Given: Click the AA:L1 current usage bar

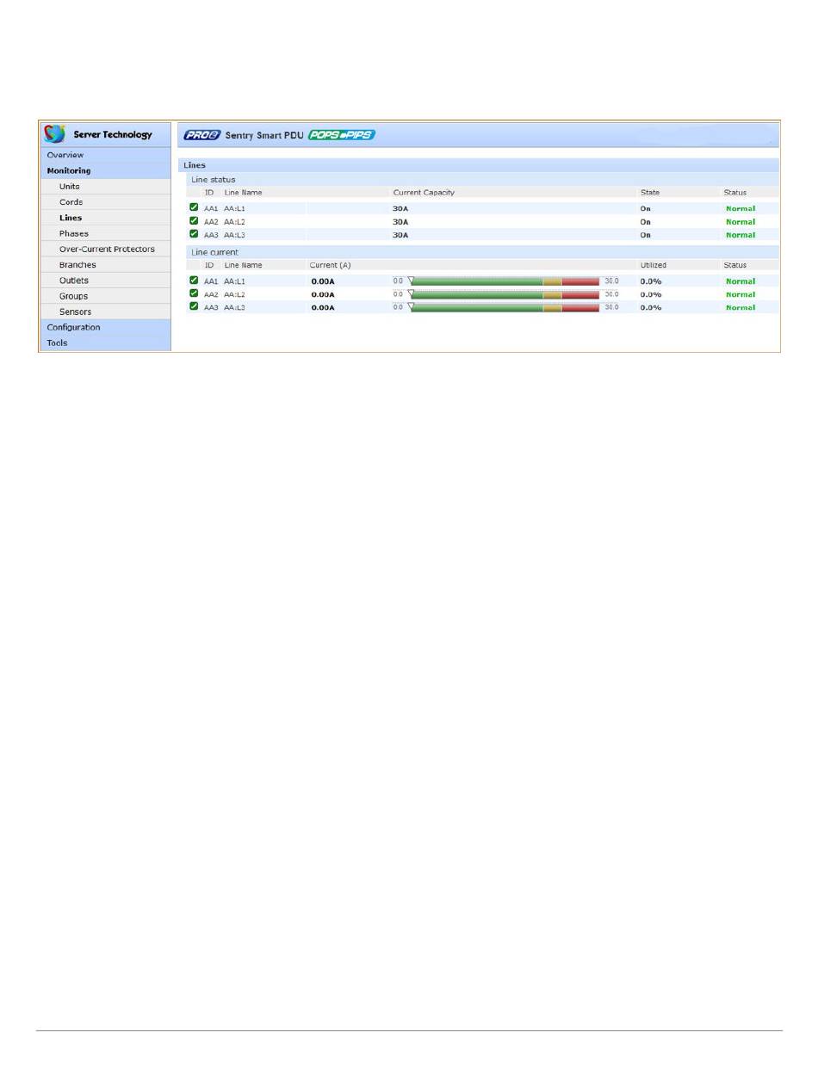Looking at the screenshot, I should coord(505,281).
